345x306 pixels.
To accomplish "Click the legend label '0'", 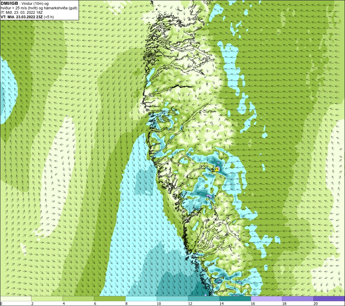I will pyautogui.click(x=1, y=304).
